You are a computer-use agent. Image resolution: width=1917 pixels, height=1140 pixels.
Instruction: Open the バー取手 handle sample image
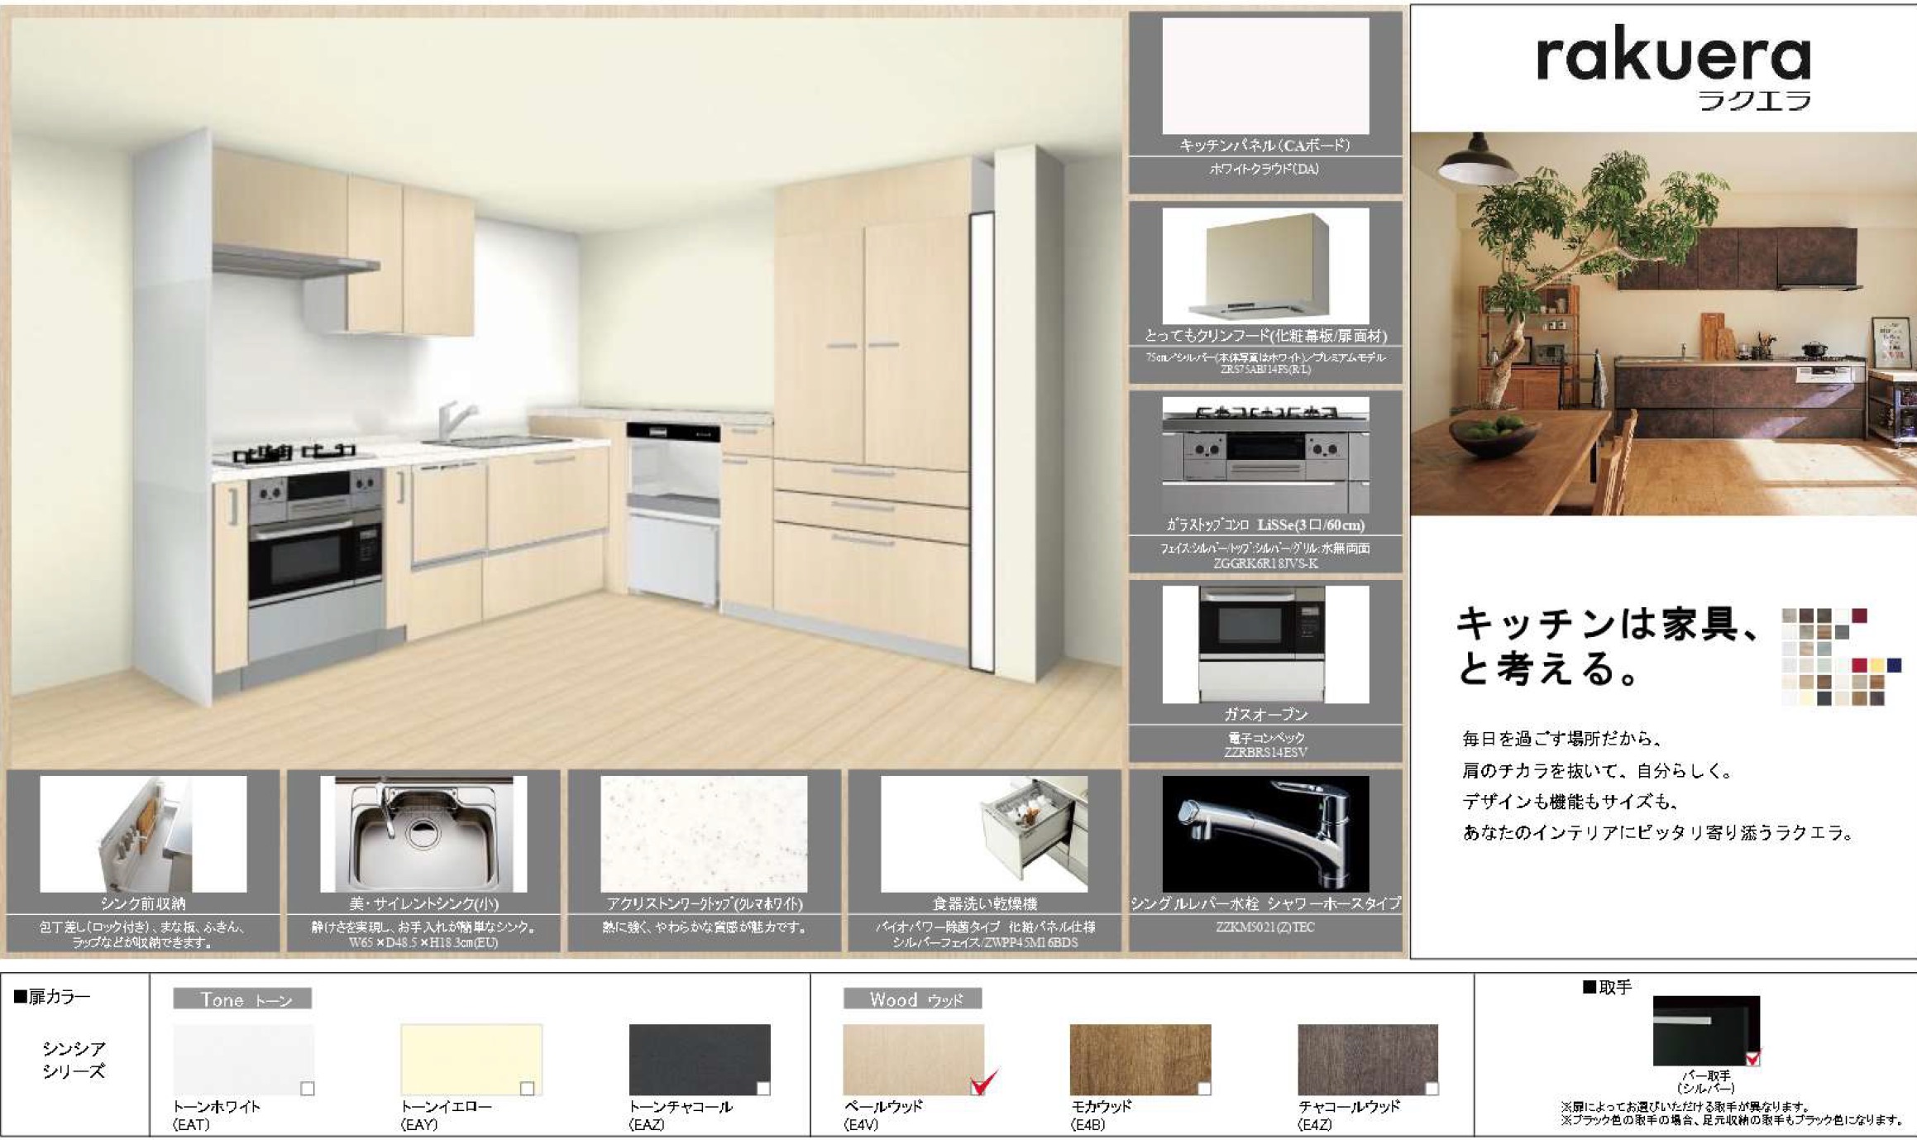point(1706,1031)
